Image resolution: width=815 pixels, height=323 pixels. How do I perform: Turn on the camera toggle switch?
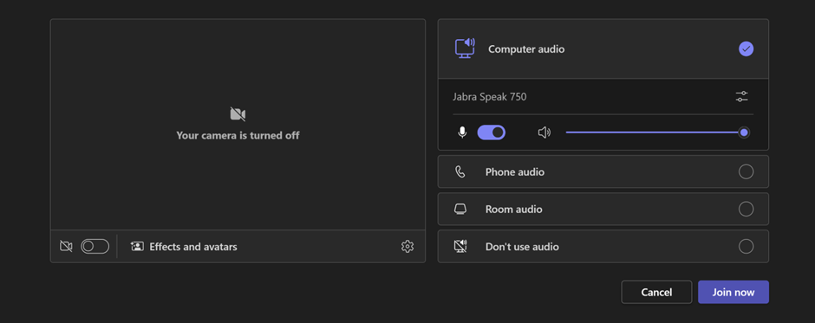[95, 246]
